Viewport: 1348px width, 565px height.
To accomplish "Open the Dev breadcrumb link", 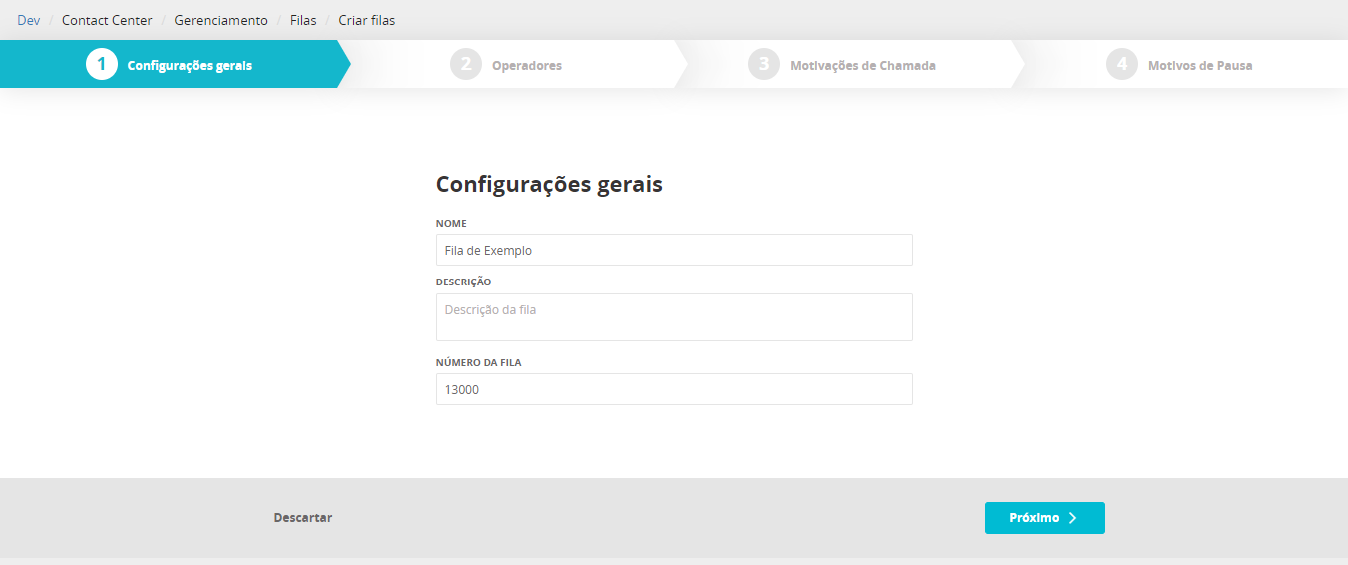I will (28, 20).
